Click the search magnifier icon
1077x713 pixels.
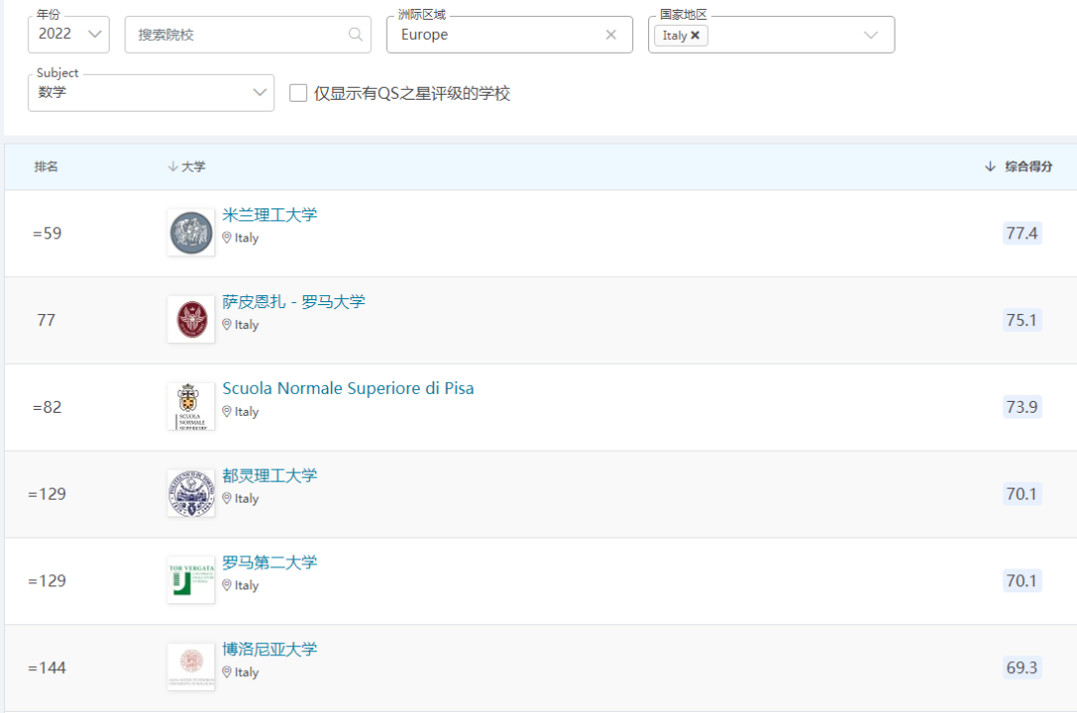[355, 34]
